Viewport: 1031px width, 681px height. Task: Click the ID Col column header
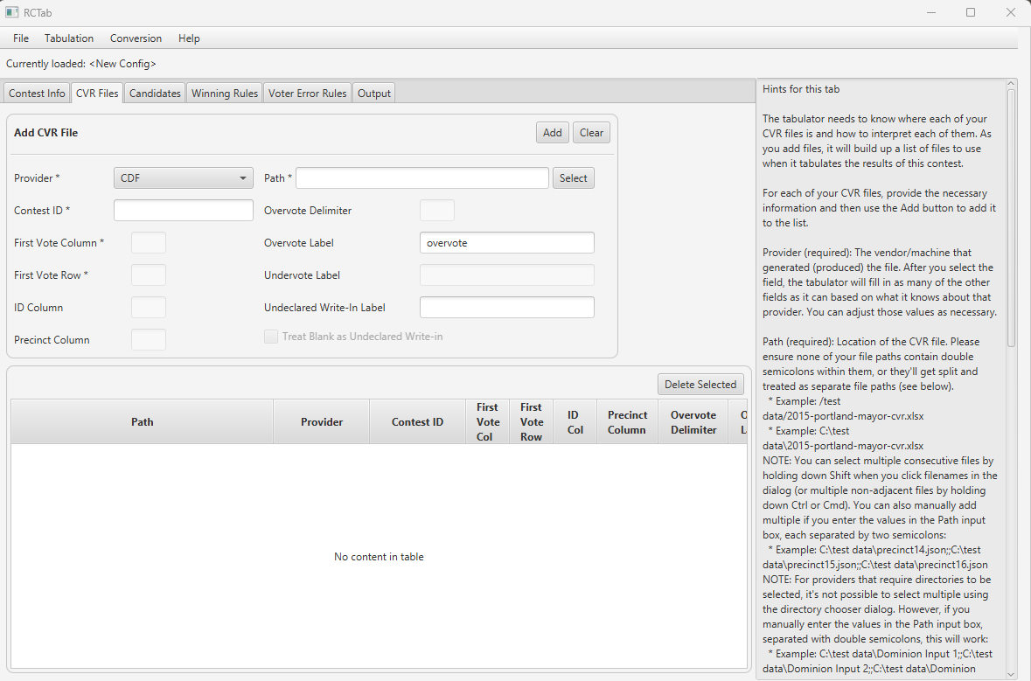pos(575,422)
